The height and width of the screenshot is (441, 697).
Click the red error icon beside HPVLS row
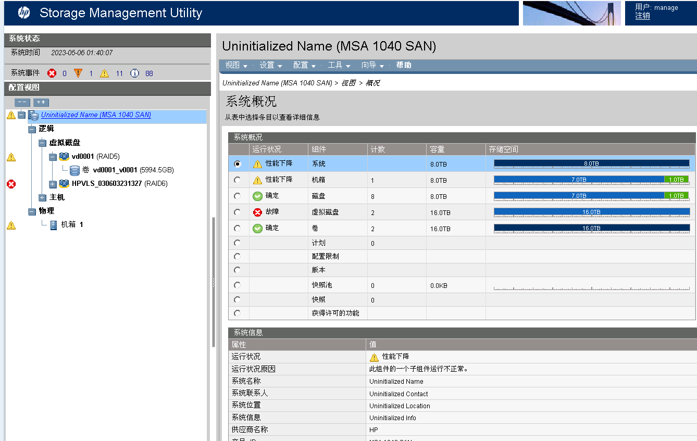(x=11, y=184)
